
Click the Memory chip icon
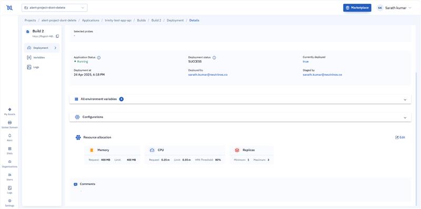point(92,150)
